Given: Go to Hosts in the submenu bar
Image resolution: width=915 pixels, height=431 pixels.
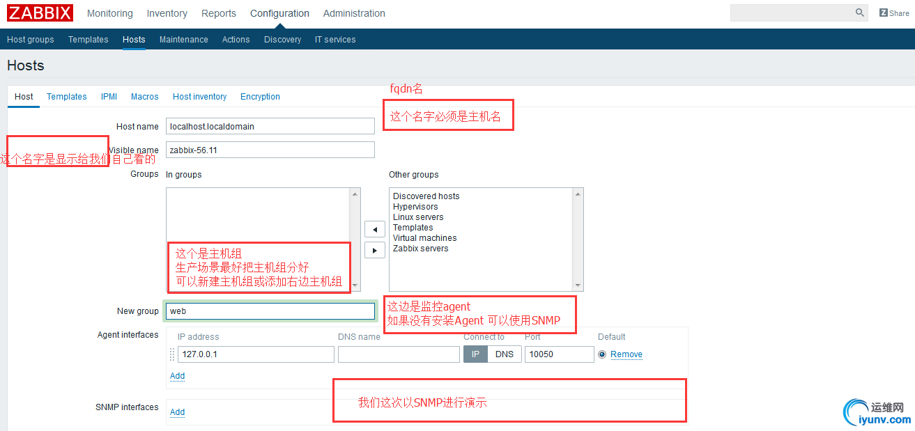Looking at the screenshot, I should pos(134,40).
